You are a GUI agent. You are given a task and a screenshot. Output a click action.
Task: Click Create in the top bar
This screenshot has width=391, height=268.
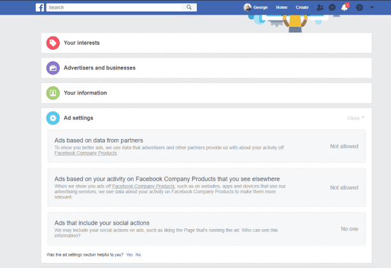(302, 7)
